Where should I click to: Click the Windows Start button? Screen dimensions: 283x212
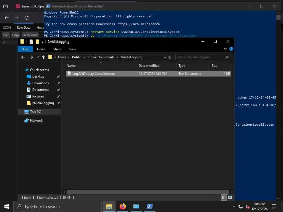click(7, 206)
